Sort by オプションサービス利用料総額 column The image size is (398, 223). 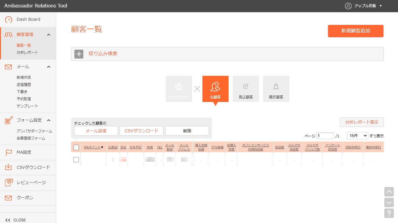[x=255, y=147]
